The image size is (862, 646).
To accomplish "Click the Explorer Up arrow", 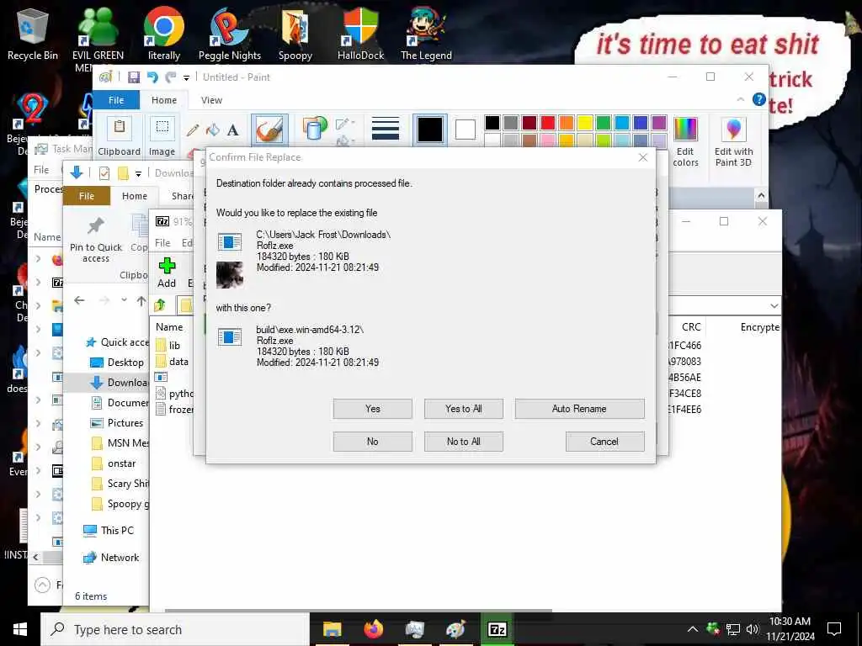I will coord(141,300).
